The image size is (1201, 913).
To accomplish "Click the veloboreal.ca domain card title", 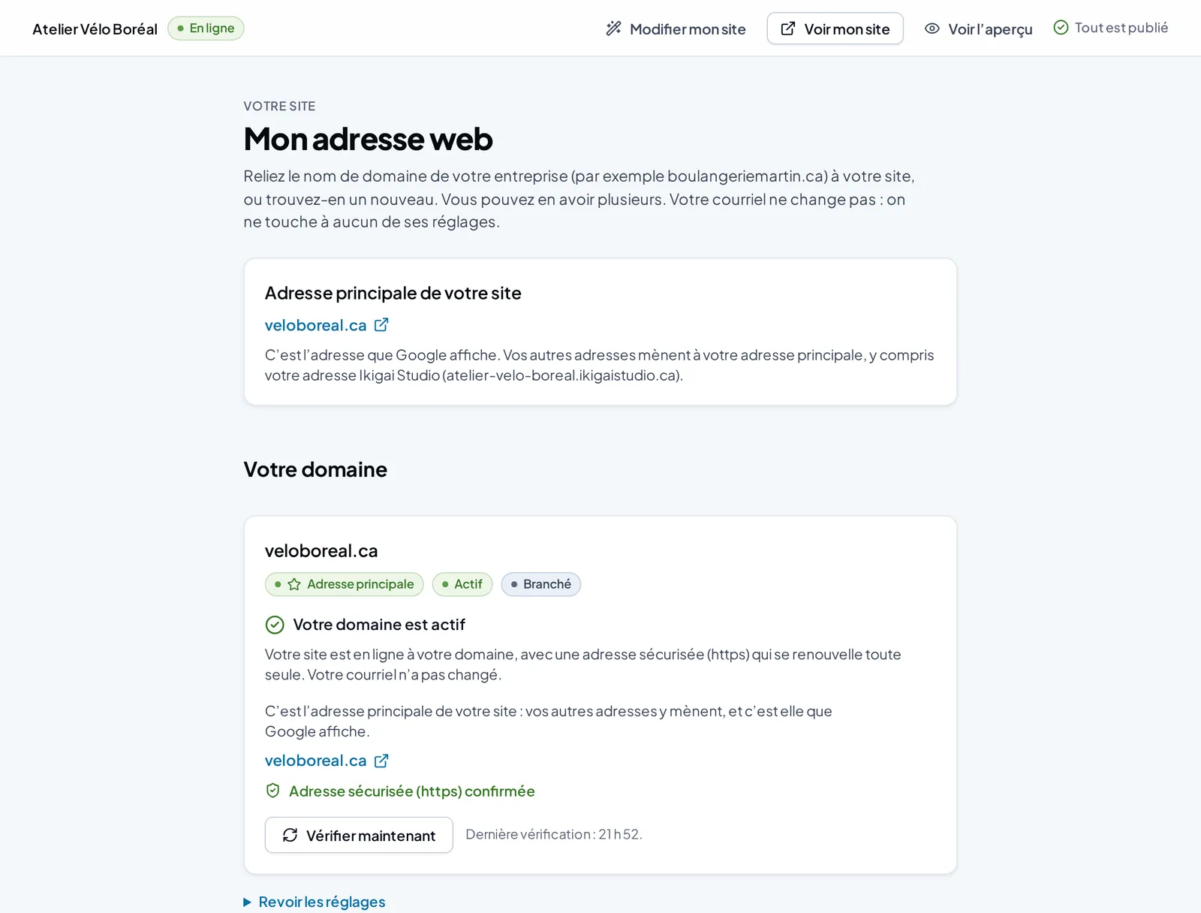I will (x=321, y=550).
